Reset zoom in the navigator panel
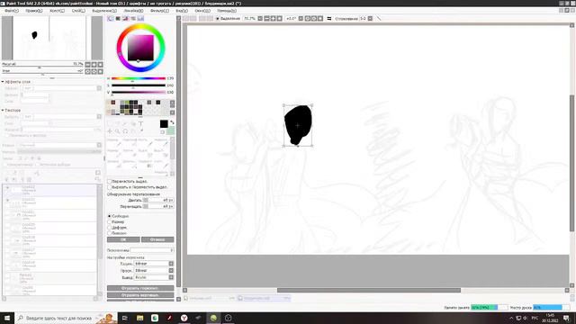Viewport: 576px width, 324px height. coord(100,64)
